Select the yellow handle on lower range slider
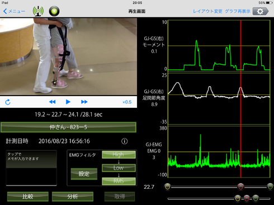Image resolution: width=274 pixels, height=205 pixels. (x=238, y=198)
